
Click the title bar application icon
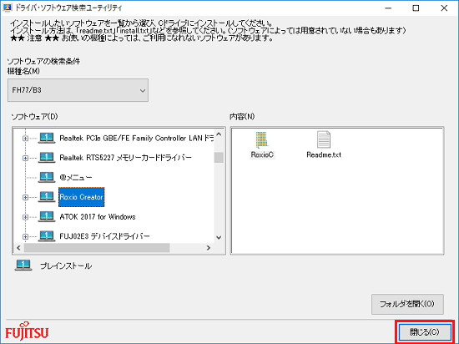pos(7,8)
